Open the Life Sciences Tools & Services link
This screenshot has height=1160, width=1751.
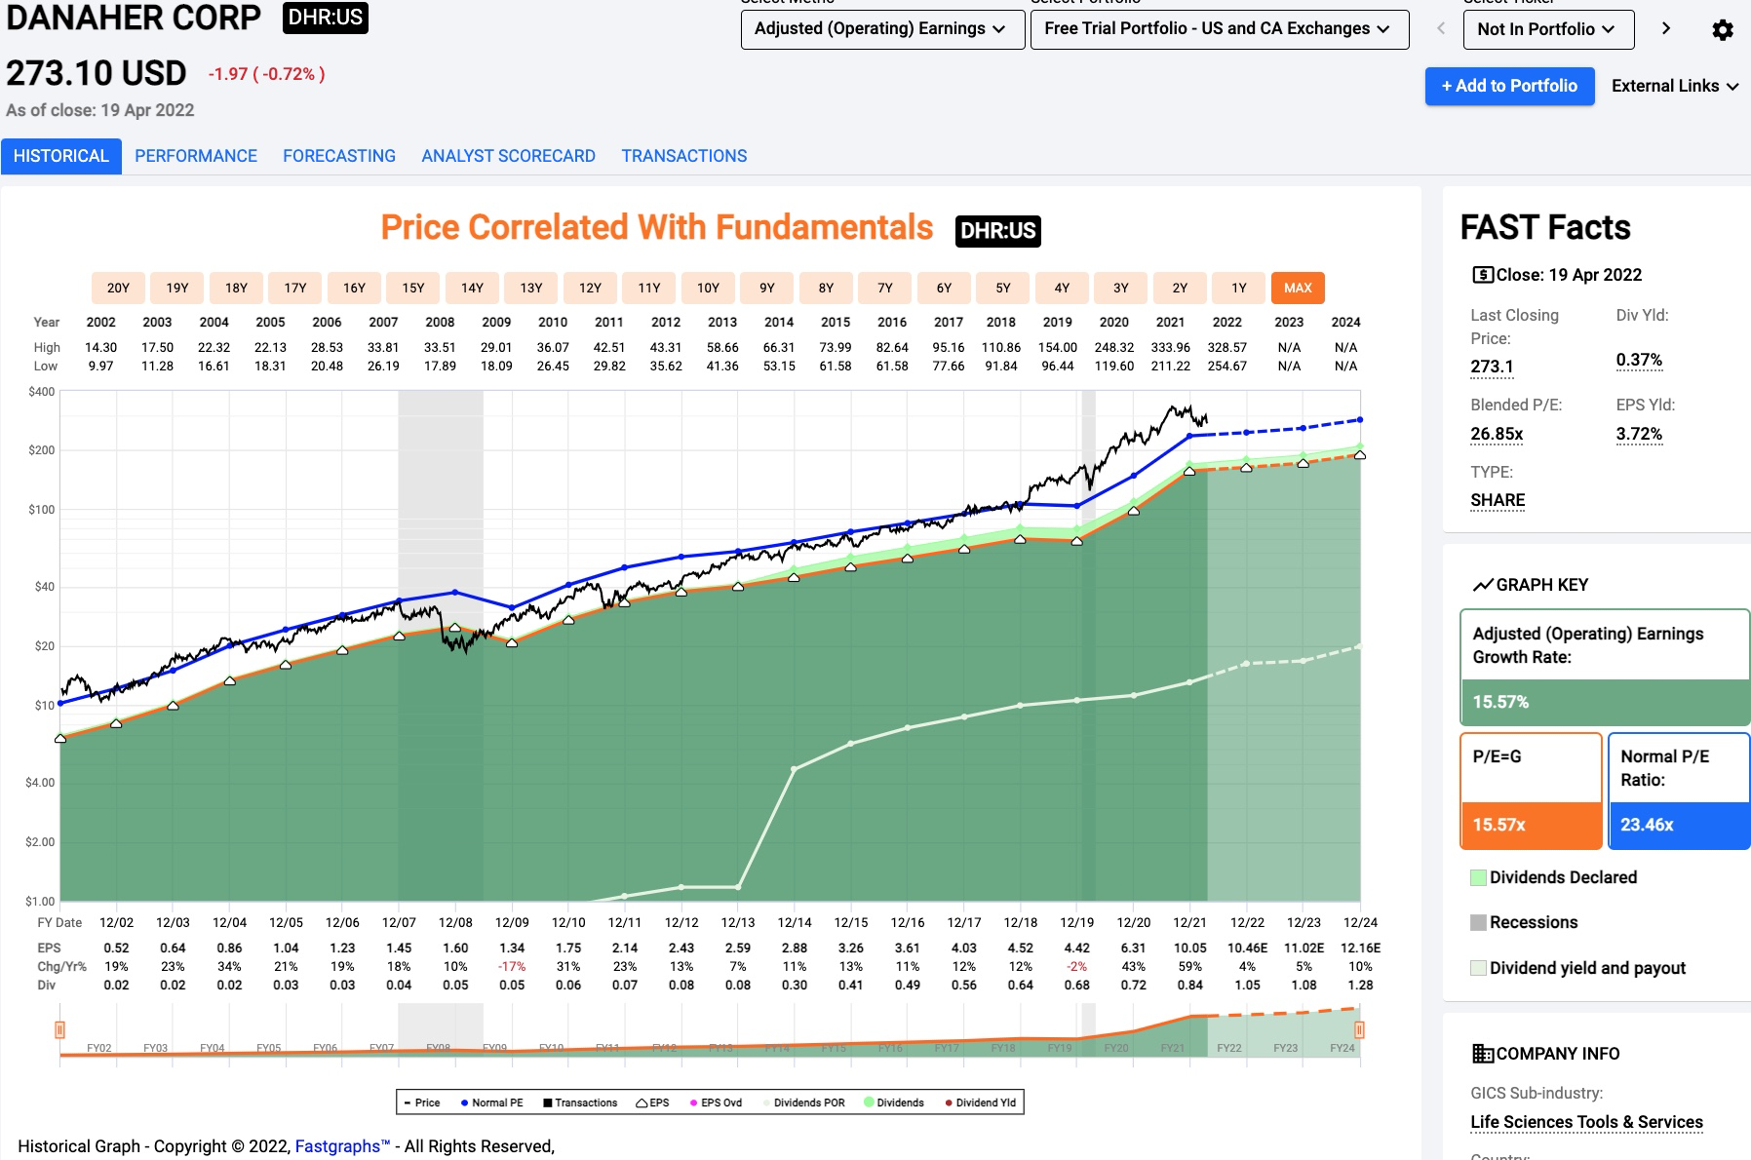(1586, 1122)
